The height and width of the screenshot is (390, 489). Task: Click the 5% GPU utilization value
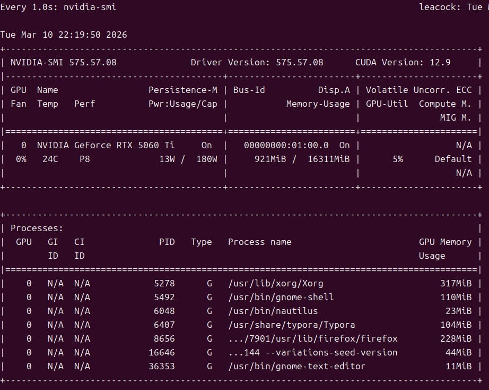[397, 159]
